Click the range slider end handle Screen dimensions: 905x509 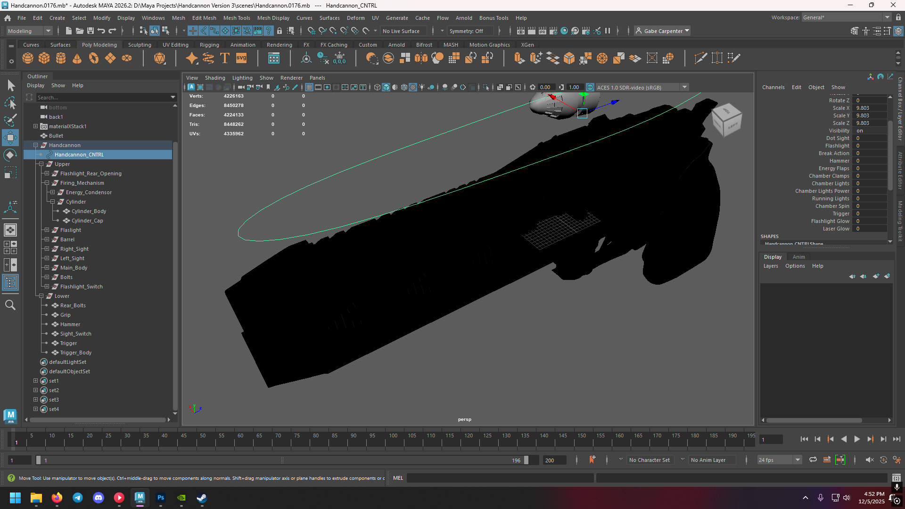pyautogui.click(x=526, y=460)
